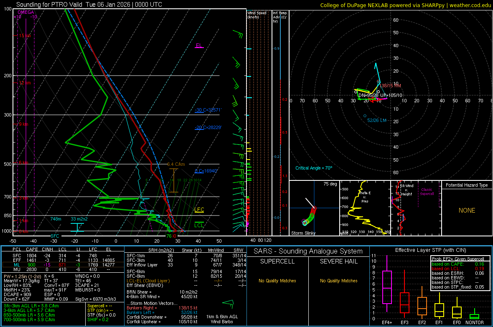Viewport: 493px width, 327px height.
Task: Click the '75 deg' slinky tilt value
Action: [330, 184]
